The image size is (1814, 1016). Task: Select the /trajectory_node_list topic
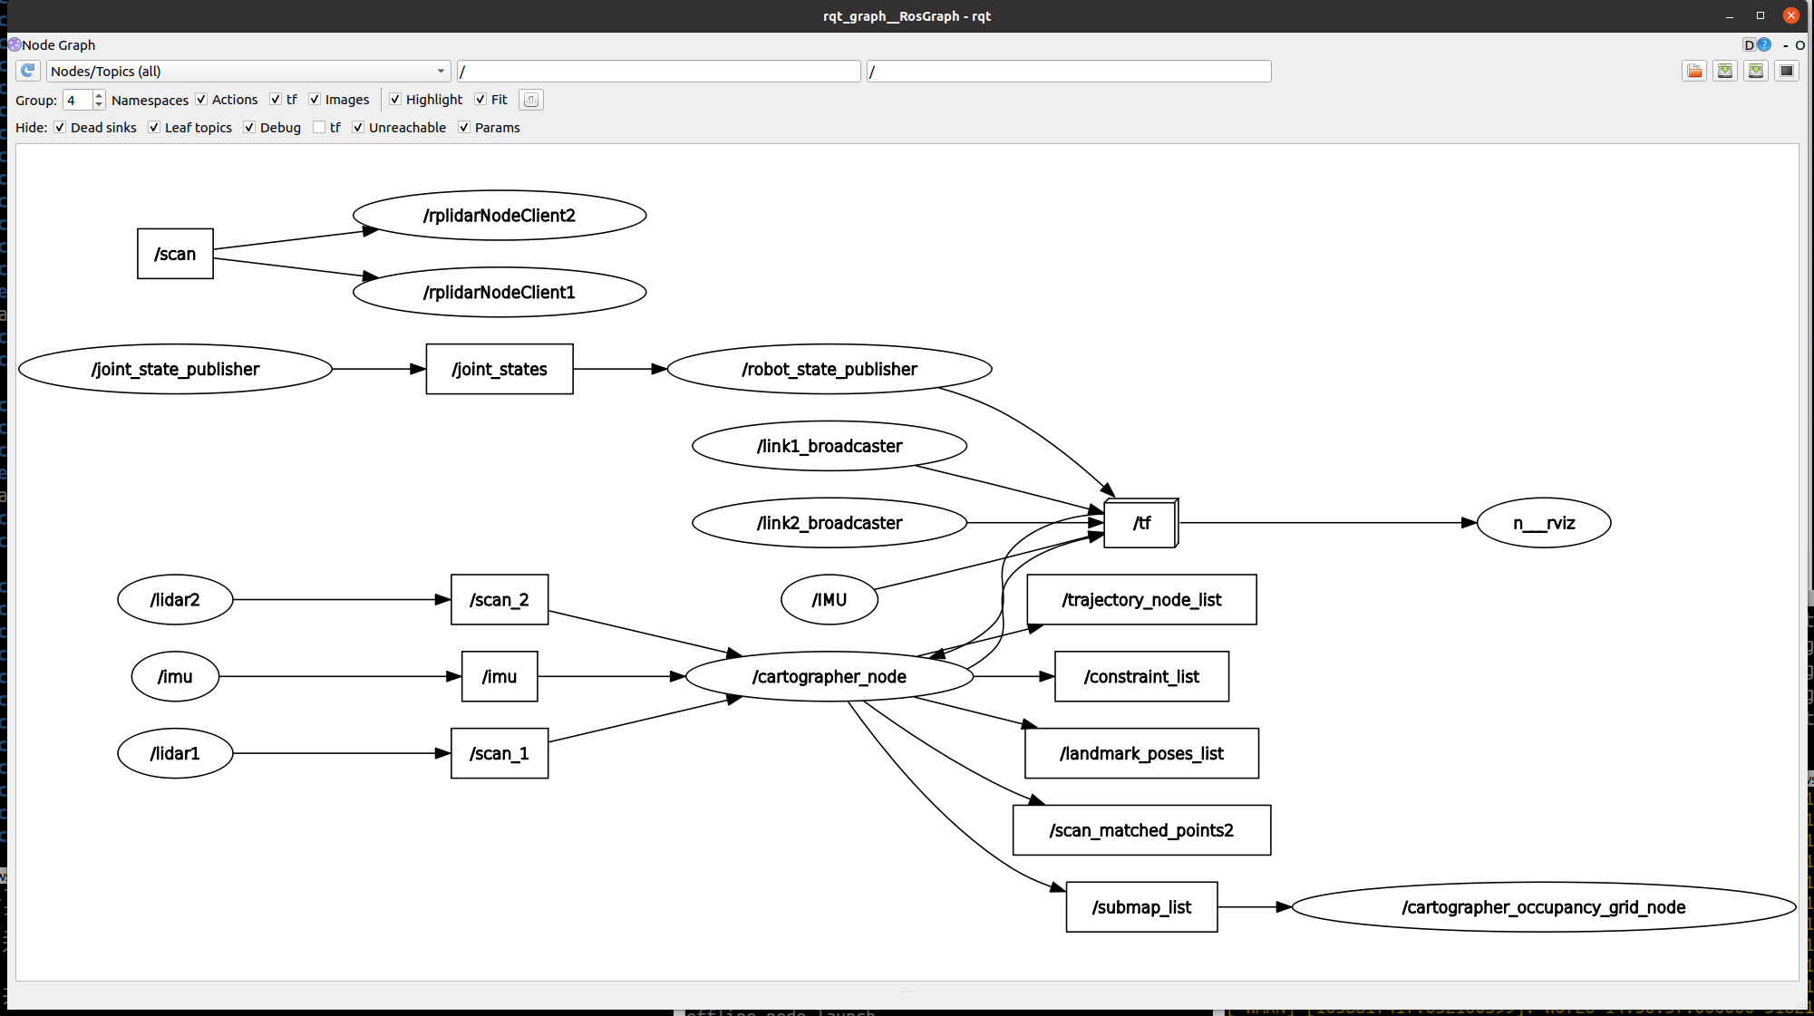[x=1141, y=600]
